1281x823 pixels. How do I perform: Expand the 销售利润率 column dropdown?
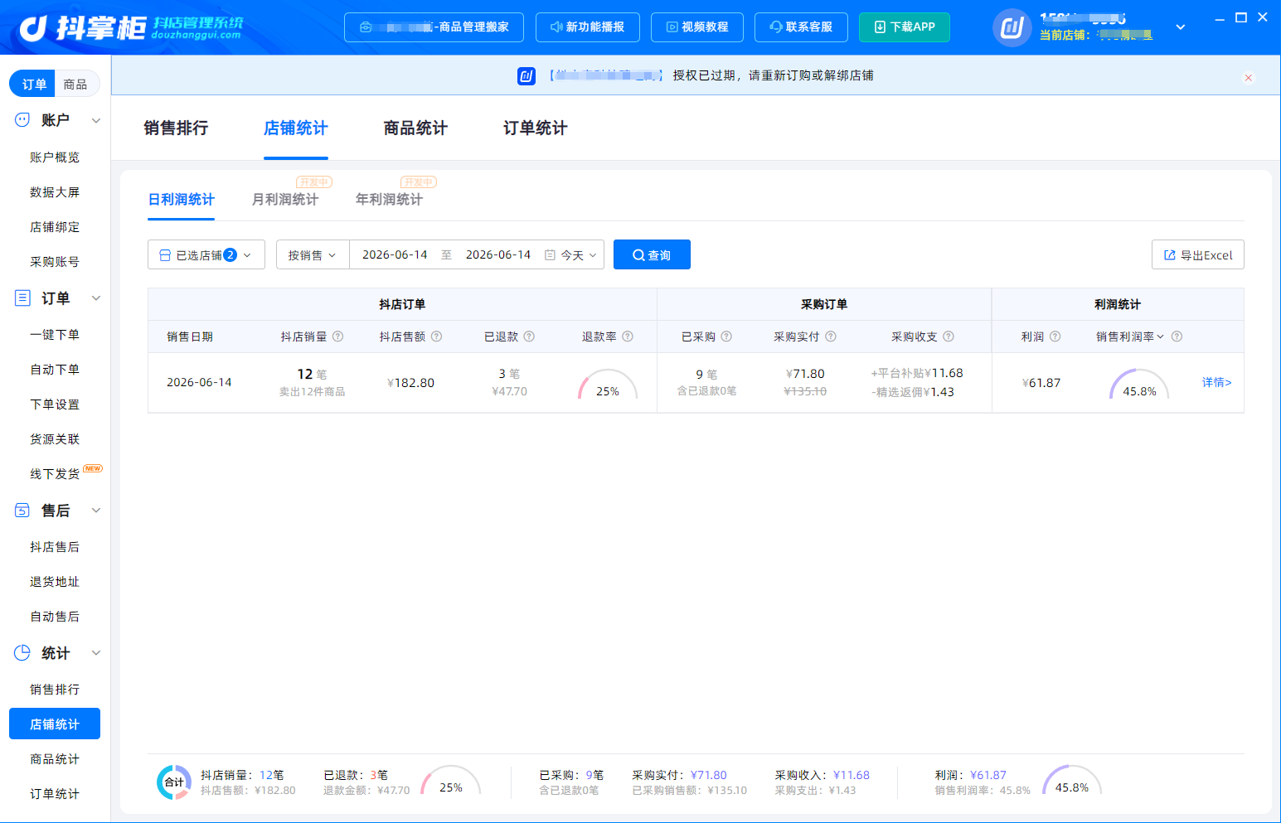click(1161, 336)
